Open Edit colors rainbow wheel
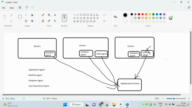 [171, 18]
